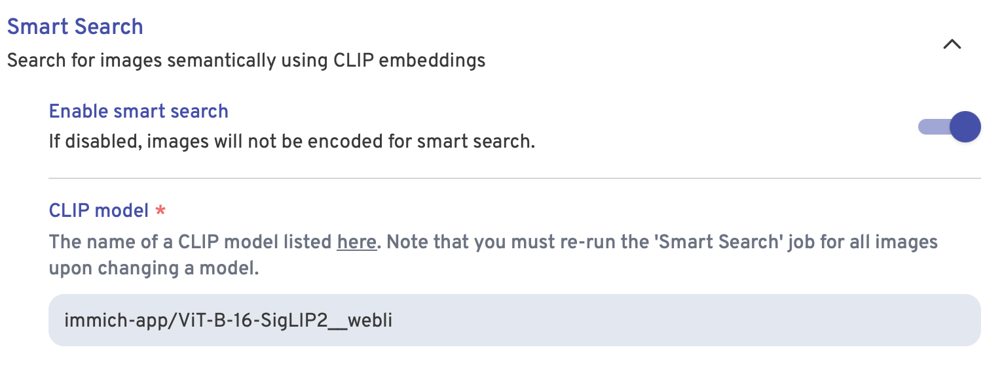
Task: Click the red required asterisk beside CLIP model
Action: [x=160, y=211]
